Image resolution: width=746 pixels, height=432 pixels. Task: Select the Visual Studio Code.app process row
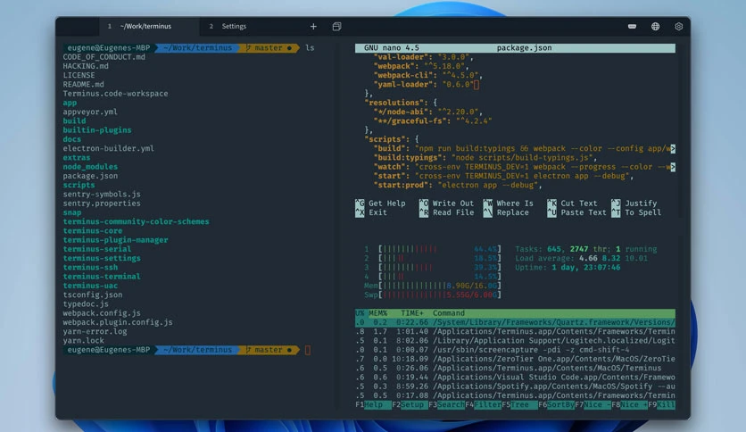(x=515, y=378)
